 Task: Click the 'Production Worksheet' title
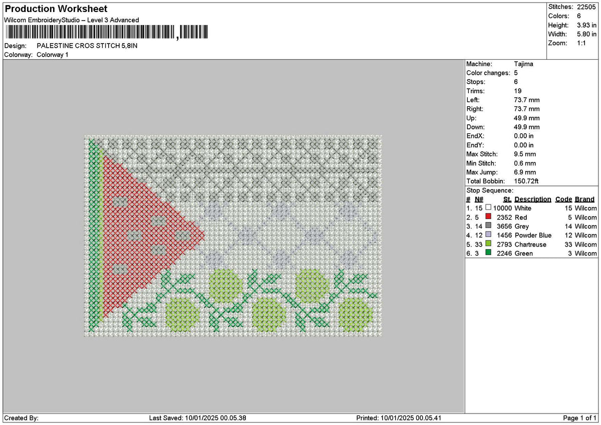(x=56, y=9)
